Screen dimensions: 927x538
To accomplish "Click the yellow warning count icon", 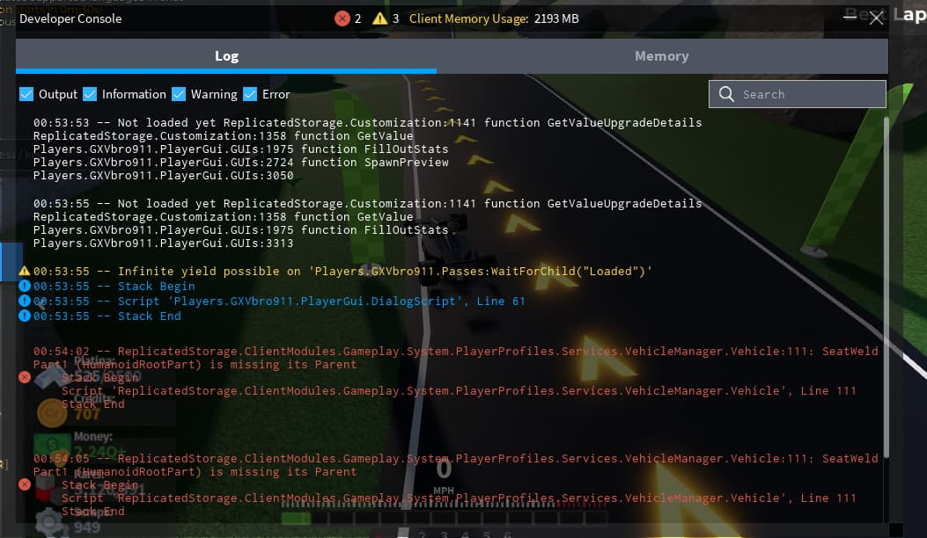I will click(379, 18).
